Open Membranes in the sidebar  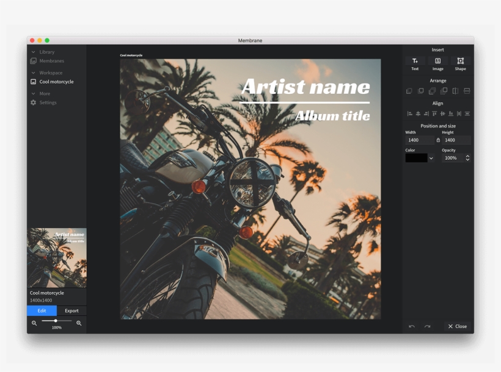[52, 60]
